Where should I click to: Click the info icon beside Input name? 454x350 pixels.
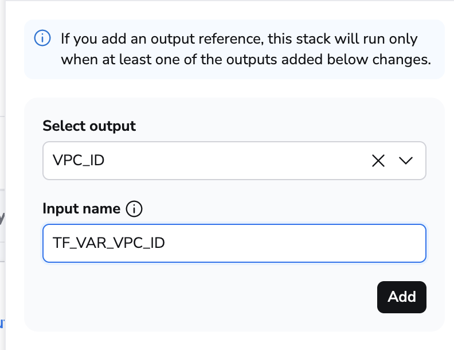pos(134,209)
